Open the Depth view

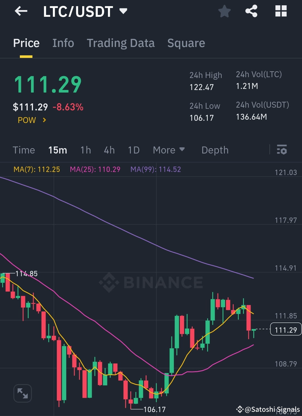(x=215, y=150)
